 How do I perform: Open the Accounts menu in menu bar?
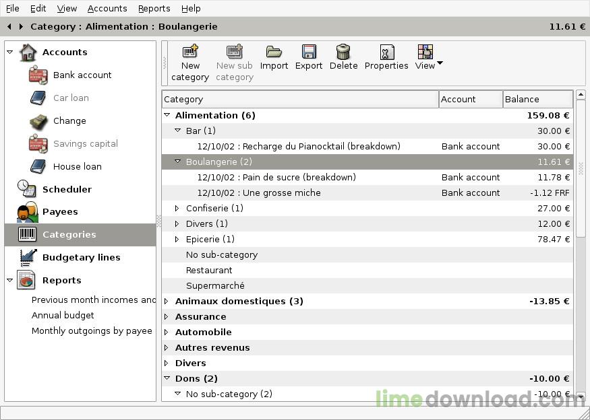pos(107,8)
